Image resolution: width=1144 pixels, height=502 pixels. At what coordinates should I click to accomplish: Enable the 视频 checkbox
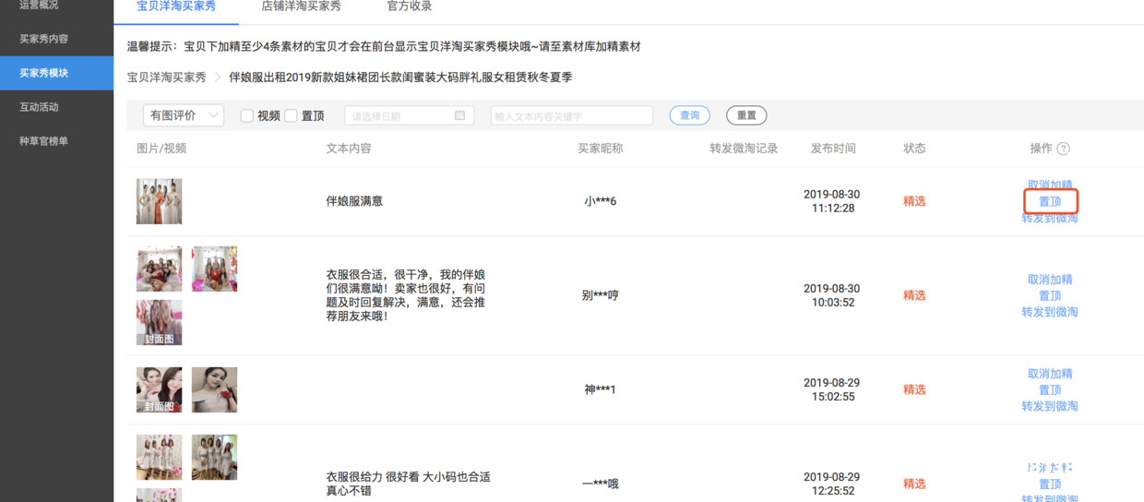pos(247,116)
